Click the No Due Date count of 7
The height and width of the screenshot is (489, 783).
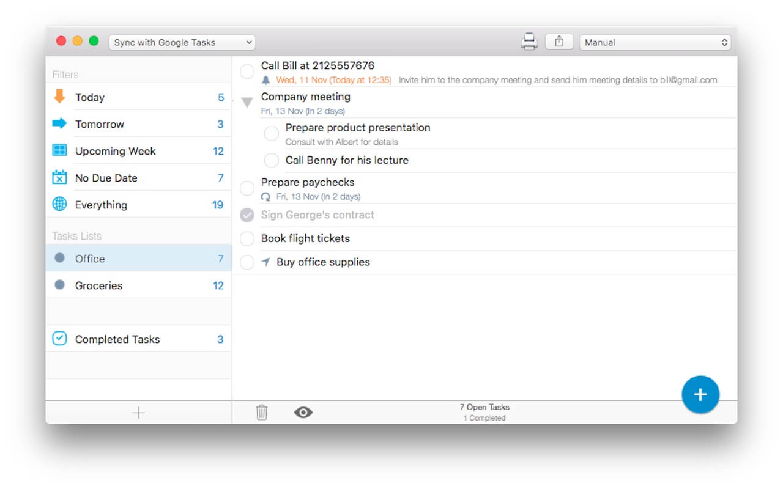(221, 178)
